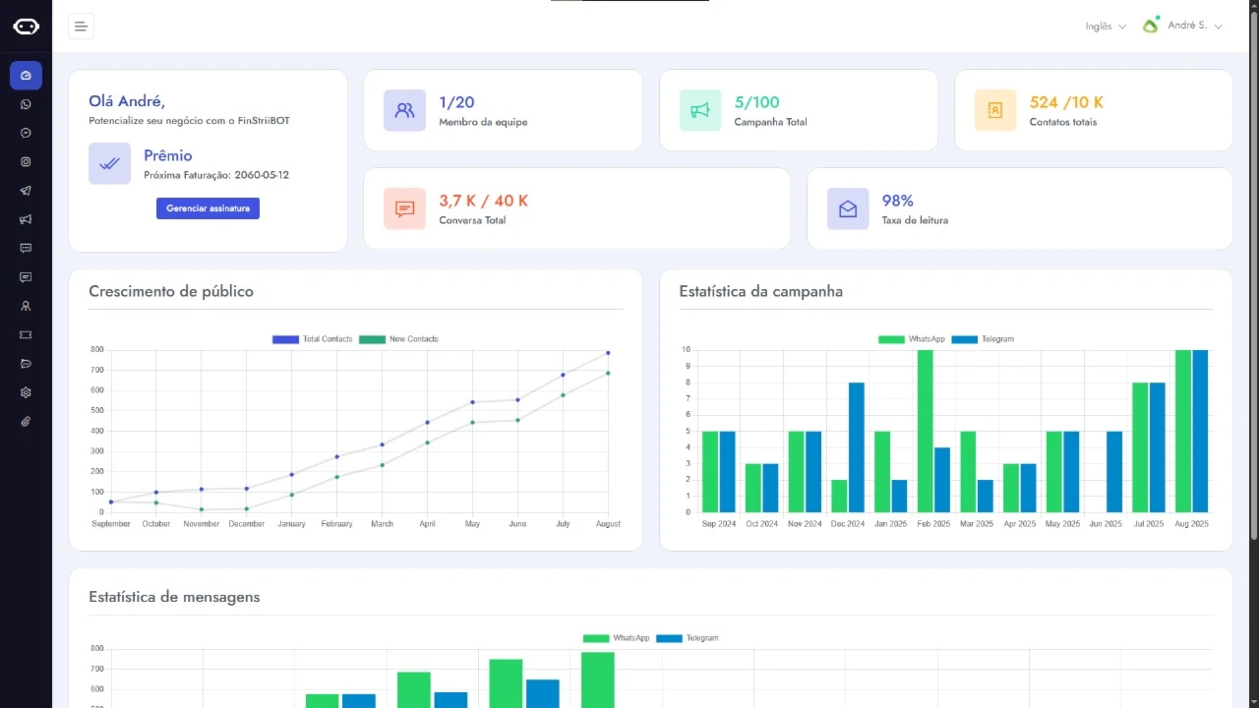Click the contacts book card icon
This screenshot has width=1259, height=708.
(x=995, y=110)
